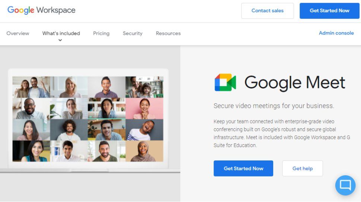Click the Get help button
Screen dimensions: 361x202
pyautogui.click(x=302, y=168)
